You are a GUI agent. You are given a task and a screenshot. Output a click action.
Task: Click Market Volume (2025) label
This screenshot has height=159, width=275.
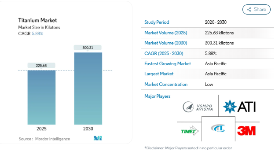[166, 33]
